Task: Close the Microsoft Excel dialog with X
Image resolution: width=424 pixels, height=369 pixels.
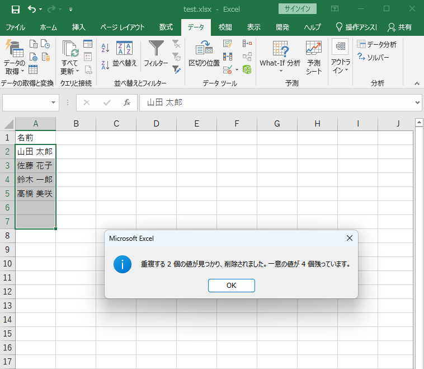Action: 350,238
